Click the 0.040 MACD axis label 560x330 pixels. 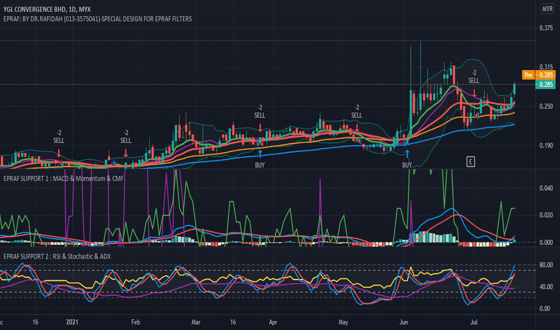click(x=546, y=188)
